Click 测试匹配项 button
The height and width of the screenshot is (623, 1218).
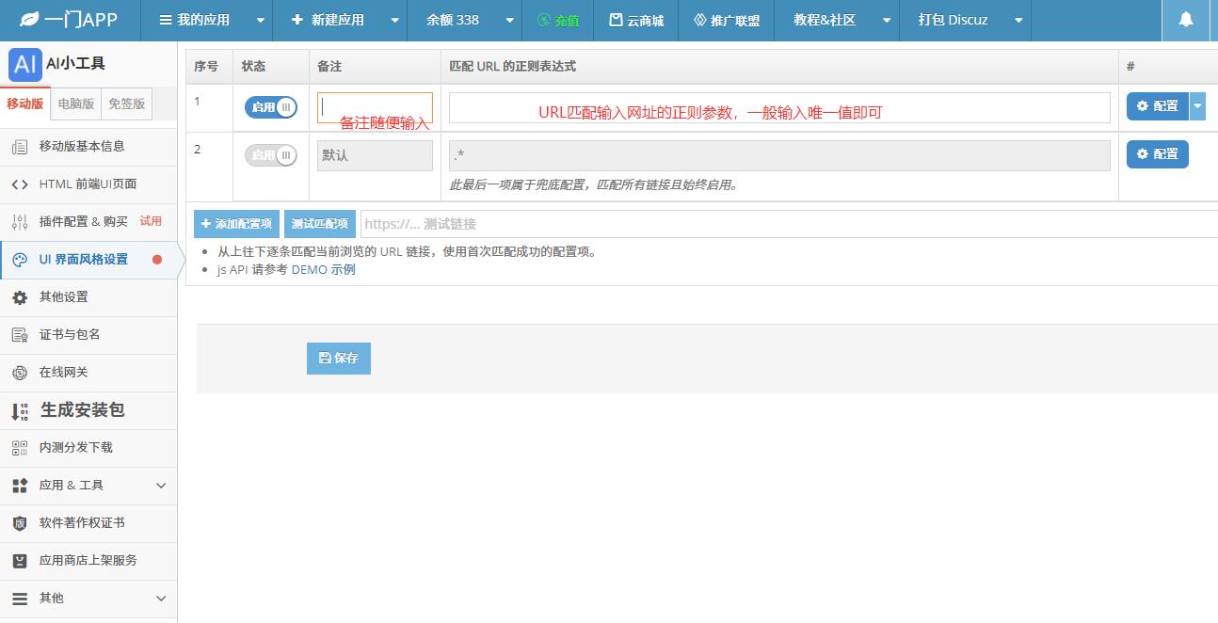tap(320, 224)
